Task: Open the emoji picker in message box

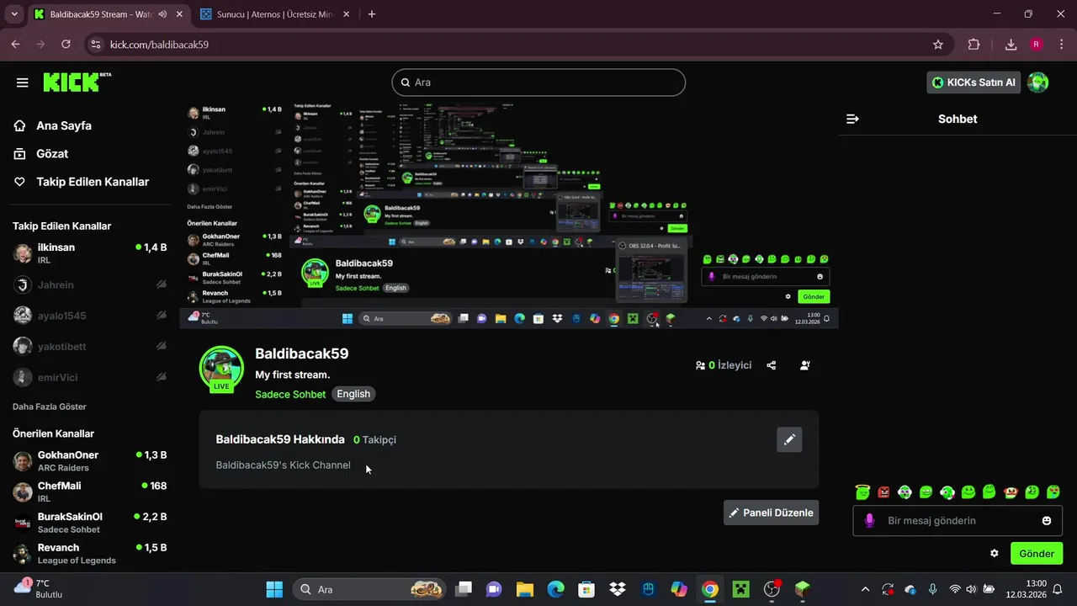Action: click(x=1047, y=520)
